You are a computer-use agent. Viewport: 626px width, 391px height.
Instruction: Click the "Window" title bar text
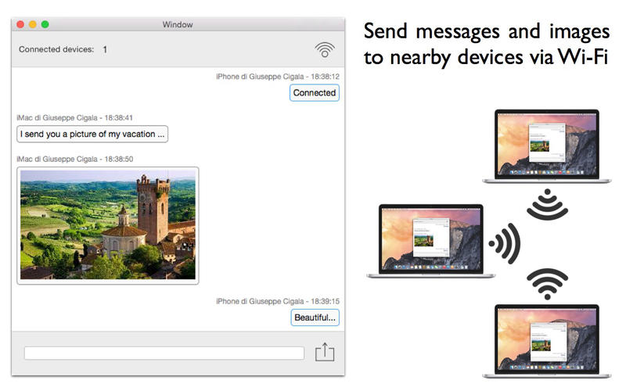tap(178, 25)
